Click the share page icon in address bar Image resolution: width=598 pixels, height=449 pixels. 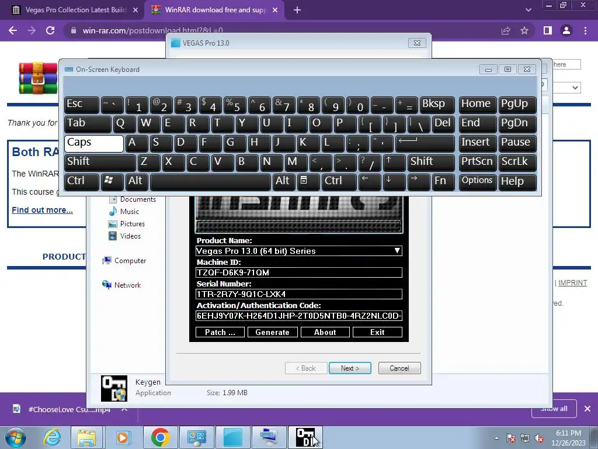[x=506, y=30]
